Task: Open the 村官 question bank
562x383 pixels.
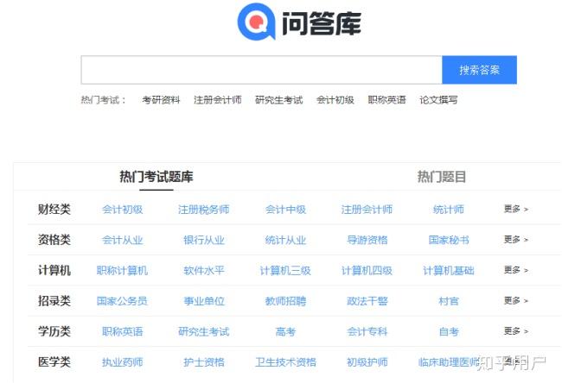Action: 449,301
